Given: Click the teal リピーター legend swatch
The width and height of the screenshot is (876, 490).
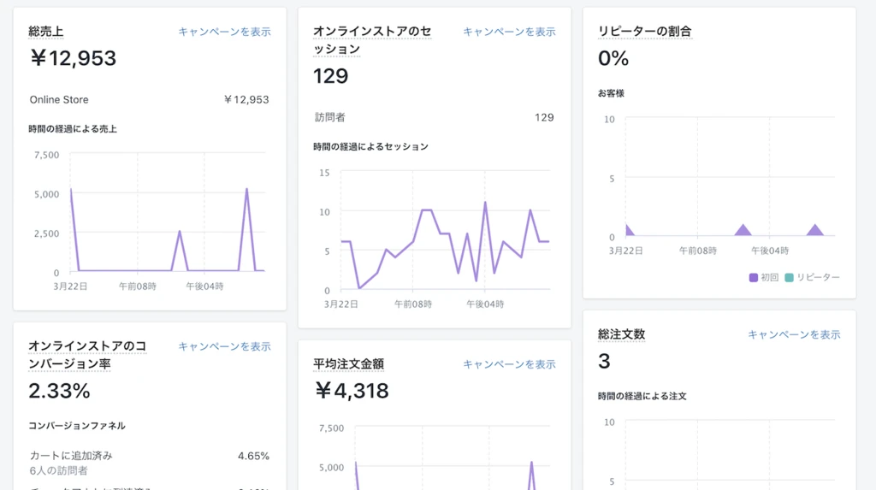Looking at the screenshot, I should click(789, 278).
